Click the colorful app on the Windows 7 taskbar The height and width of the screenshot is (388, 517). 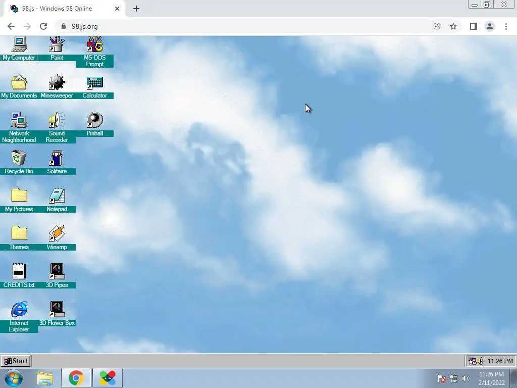click(x=108, y=378)
